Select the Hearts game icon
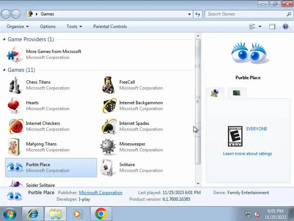Viewport: 294px width, 221px height. (x=14, y=106)
